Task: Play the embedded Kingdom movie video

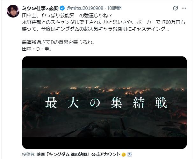Action: coord(104,103)
